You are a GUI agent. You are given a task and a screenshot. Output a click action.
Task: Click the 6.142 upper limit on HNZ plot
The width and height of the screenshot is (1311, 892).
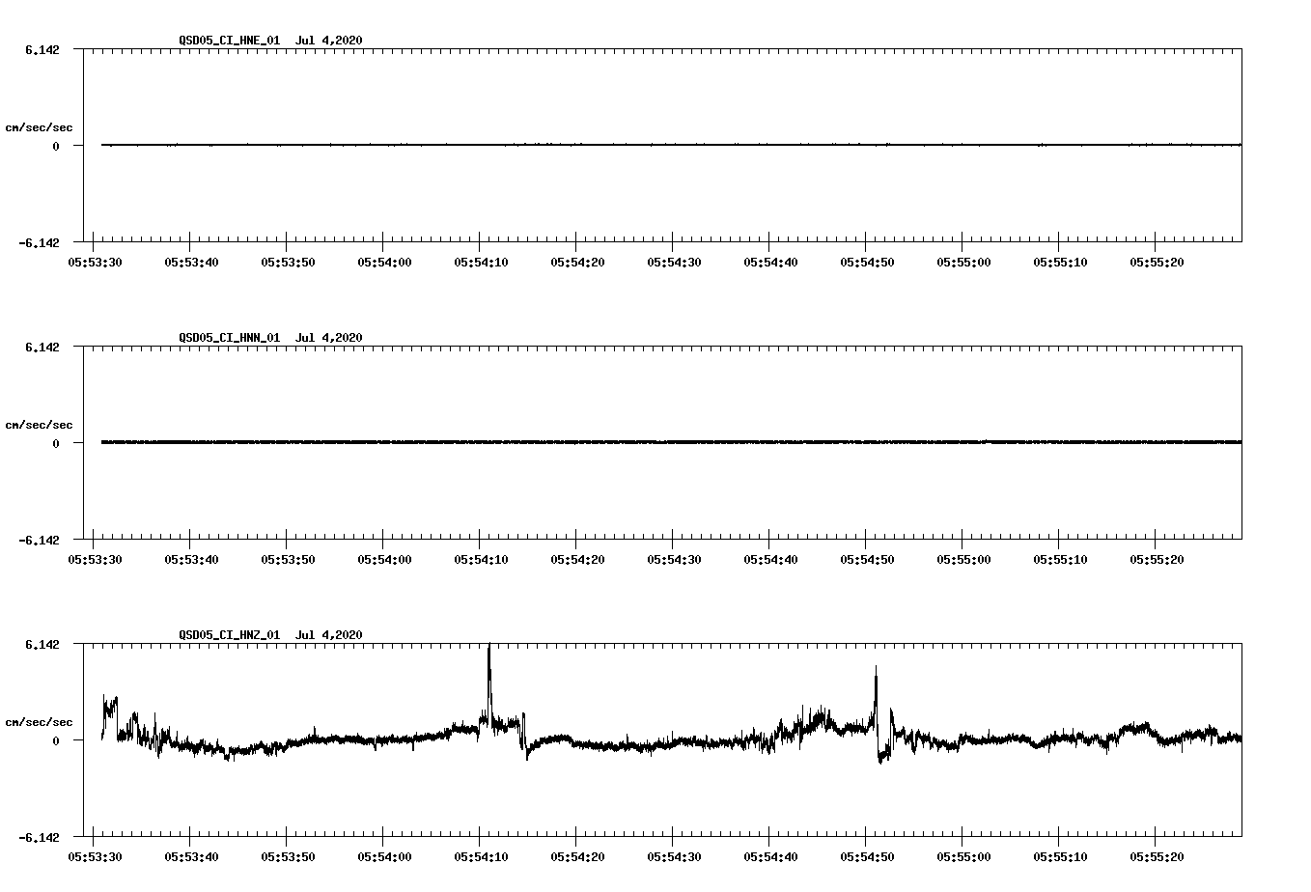click(x=42, y=644)
